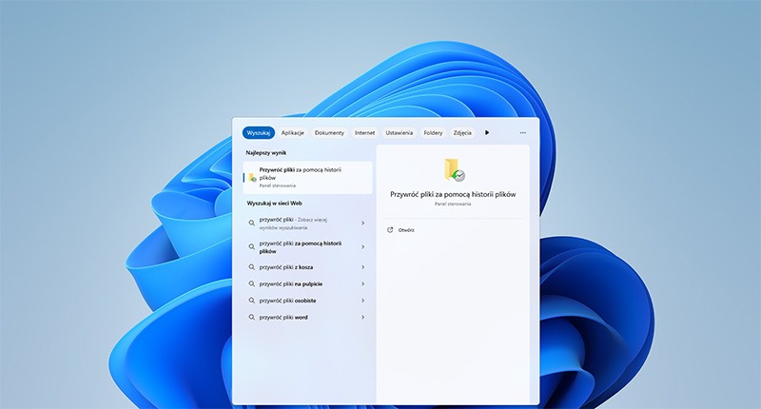The height and width of the screenshot is (409, 761).
Task: Click the File History icon in best result row
Action: pos(252,178)
